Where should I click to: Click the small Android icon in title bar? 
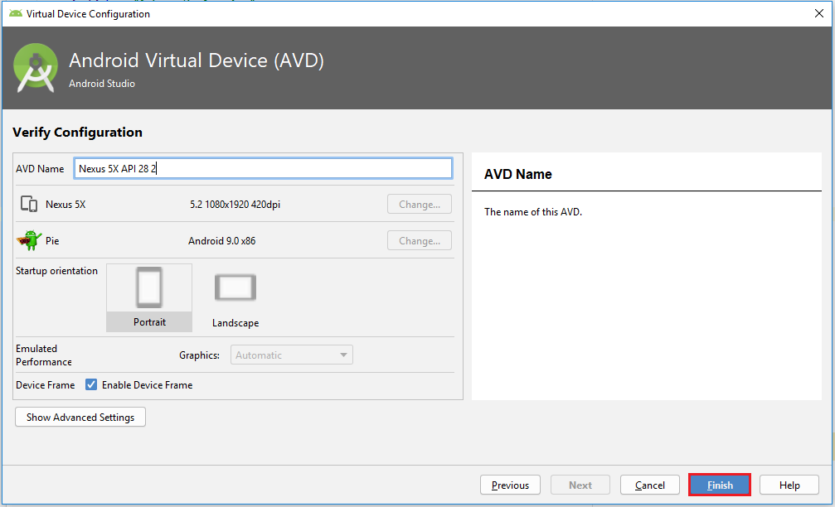pos(16,13)
